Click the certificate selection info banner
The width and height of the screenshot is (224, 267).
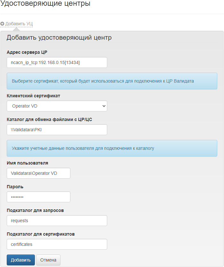[112, 81]
